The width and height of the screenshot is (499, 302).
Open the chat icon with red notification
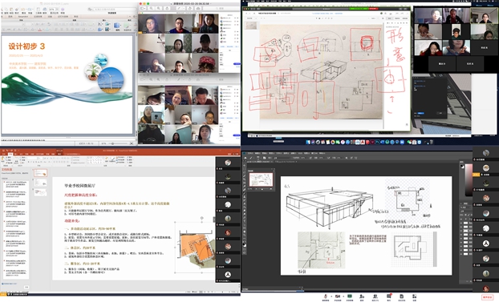(389, 296)
